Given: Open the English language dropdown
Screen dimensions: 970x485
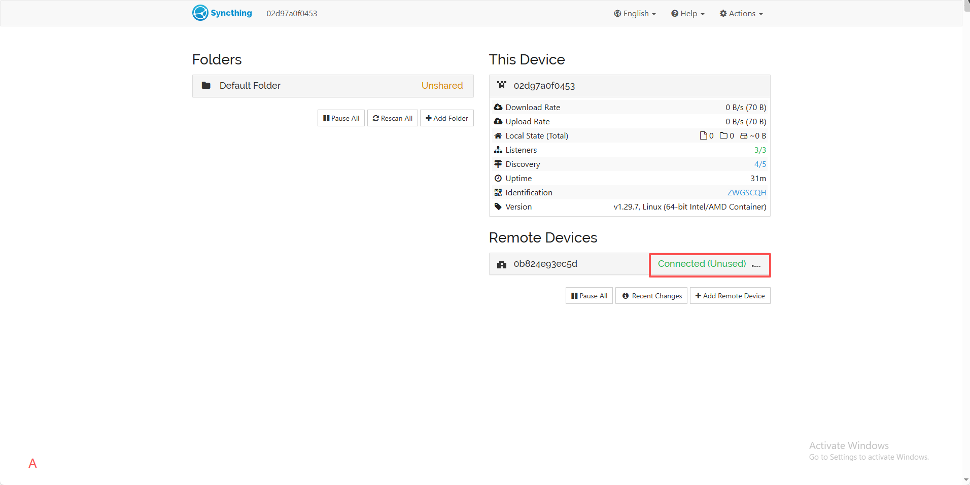Looking at the screenshot, I should [x=635, y=13].
